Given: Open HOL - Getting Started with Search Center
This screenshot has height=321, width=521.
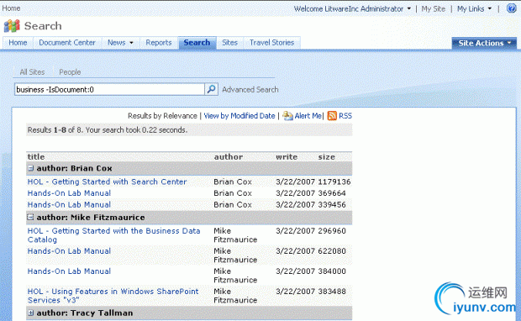Looking at the screenshot, I should coord(107,182).
